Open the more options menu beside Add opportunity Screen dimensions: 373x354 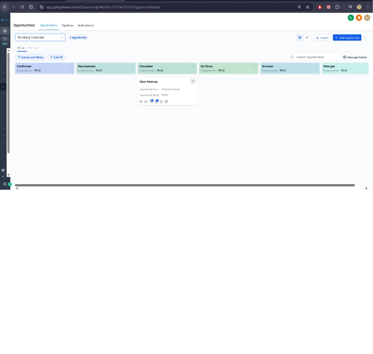click(x=365, y=38)
